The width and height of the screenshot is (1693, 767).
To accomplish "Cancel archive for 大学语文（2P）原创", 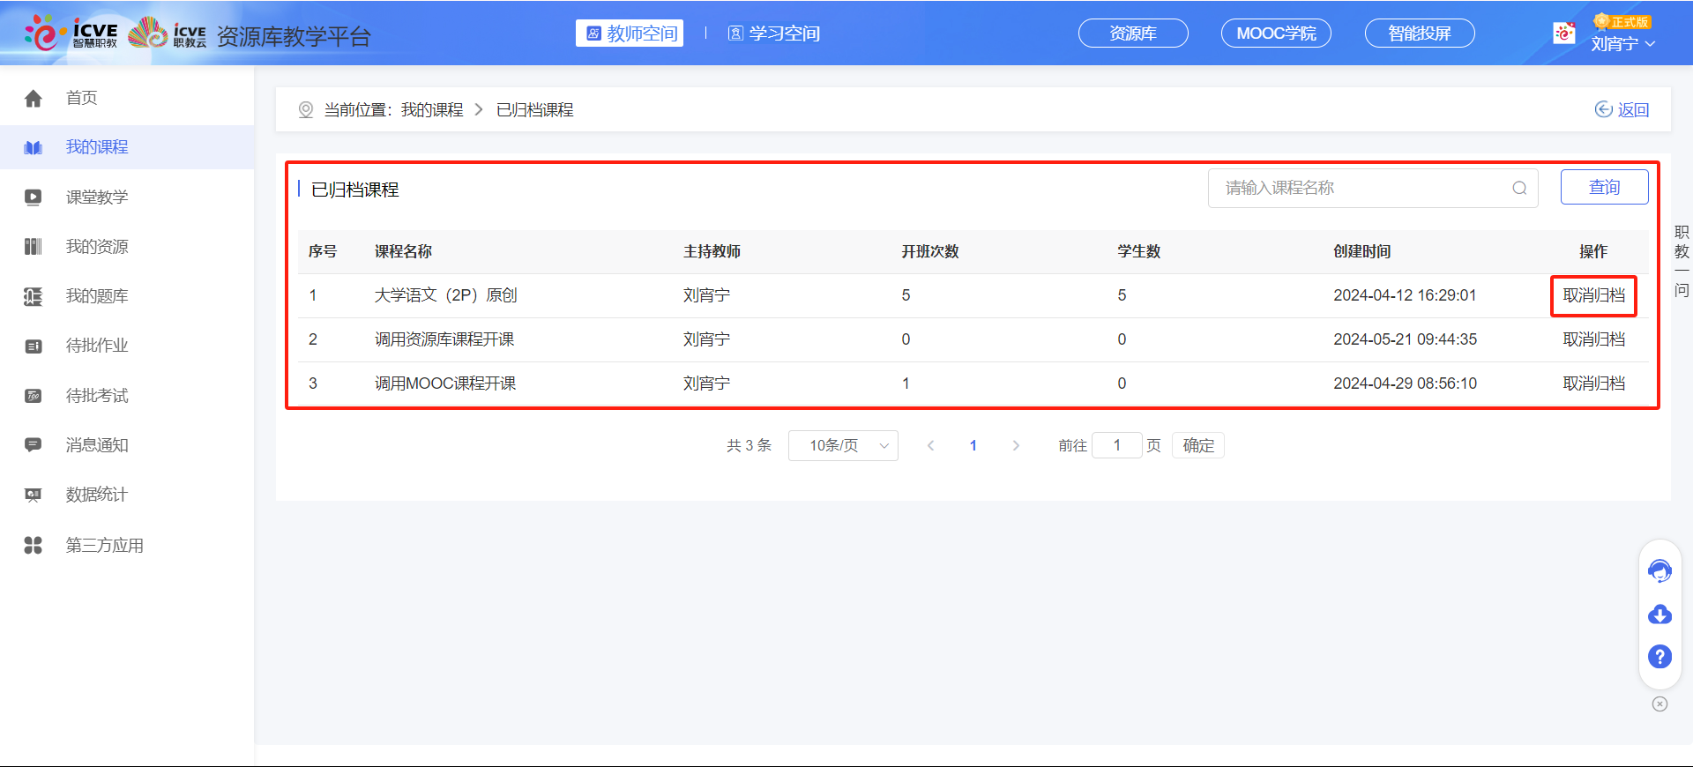I will [x=1593, y=295].
